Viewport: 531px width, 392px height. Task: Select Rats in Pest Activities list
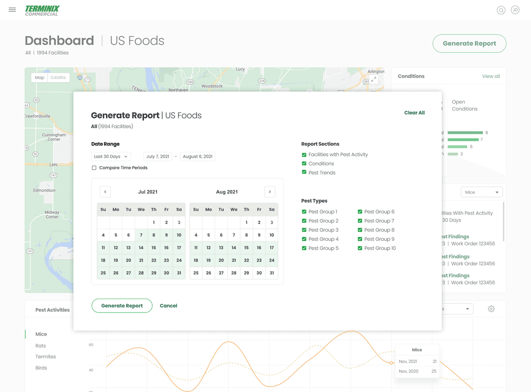coord(41,346)
